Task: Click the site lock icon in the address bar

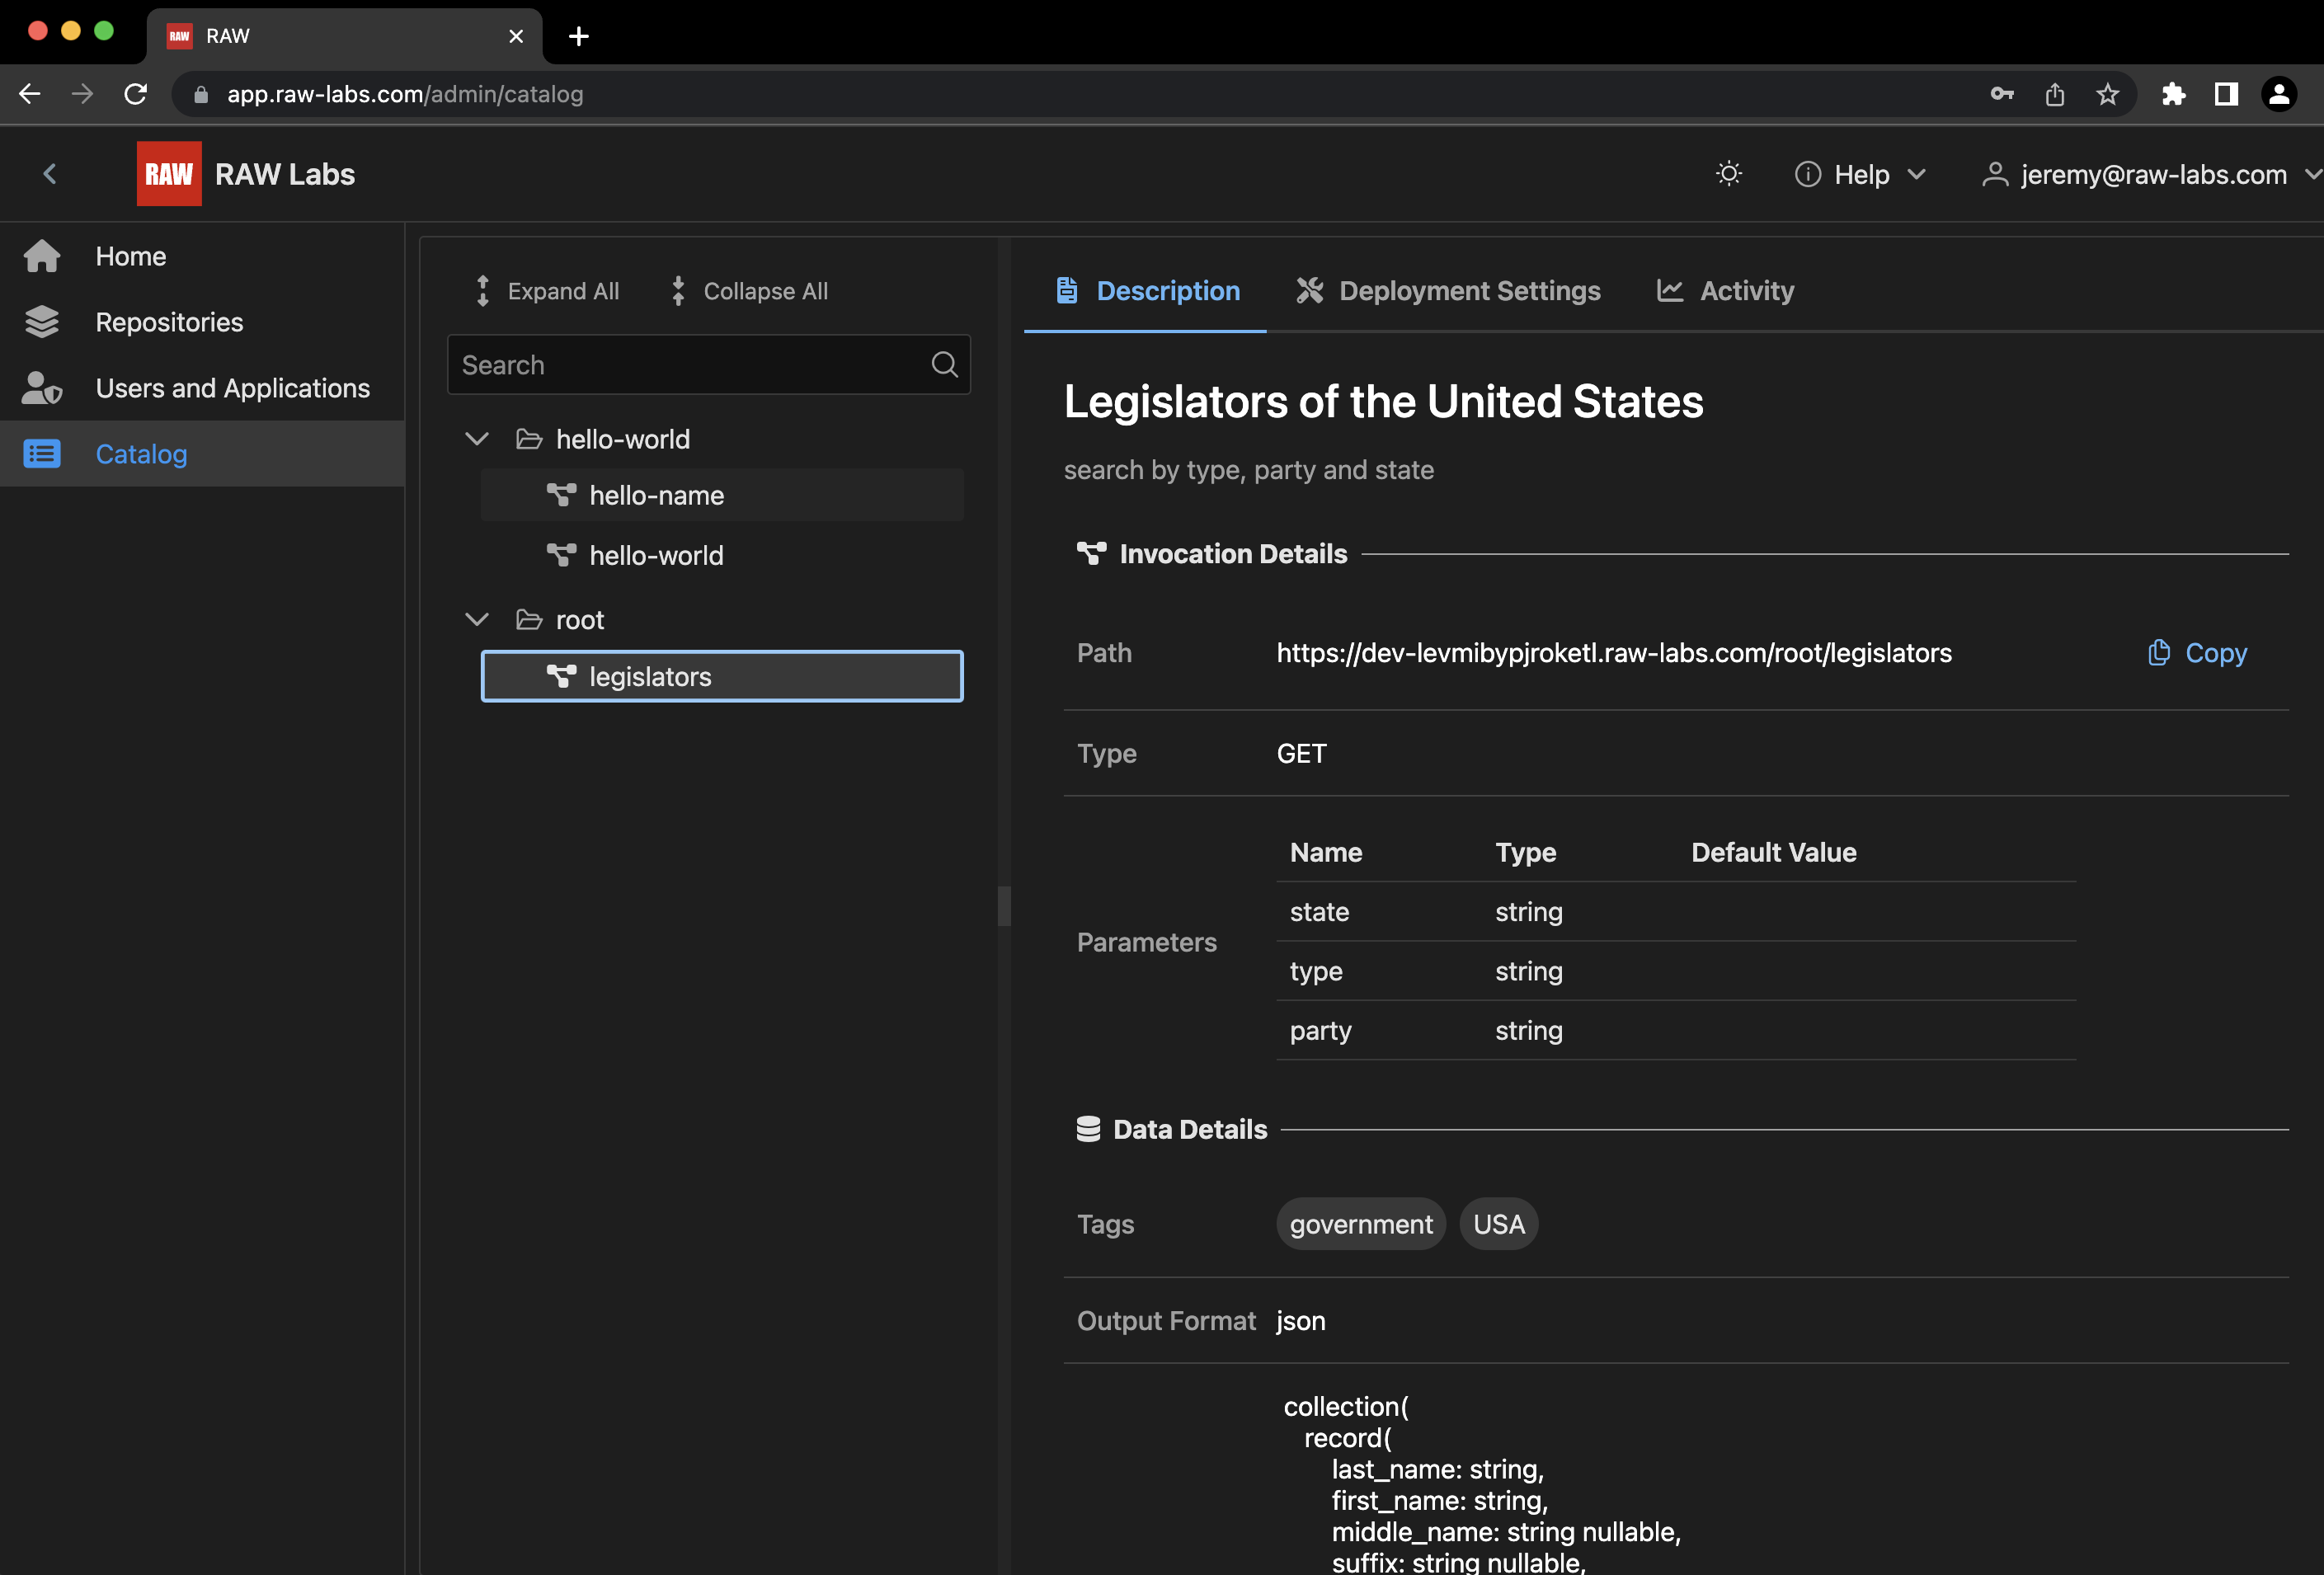Action: [201, 94]
